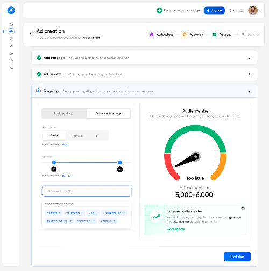Image resolution: width=269 pixels, height=271 pixels.
Task: Open notifications icon beside the avatar
Action: click(241, 11)
